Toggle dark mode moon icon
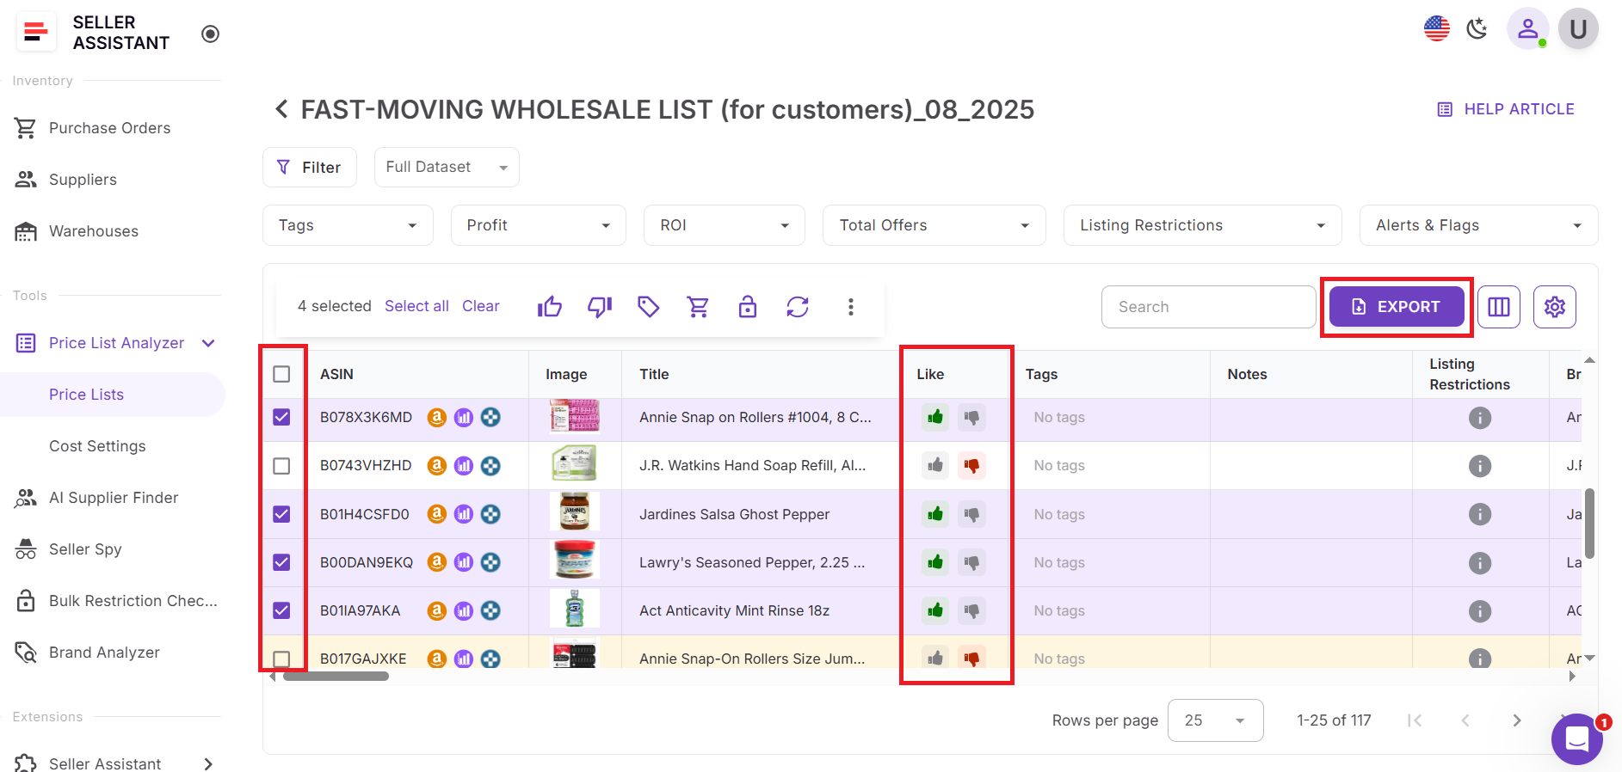1622x772 pixels. pyautogui.click(x=1477, y=29)
